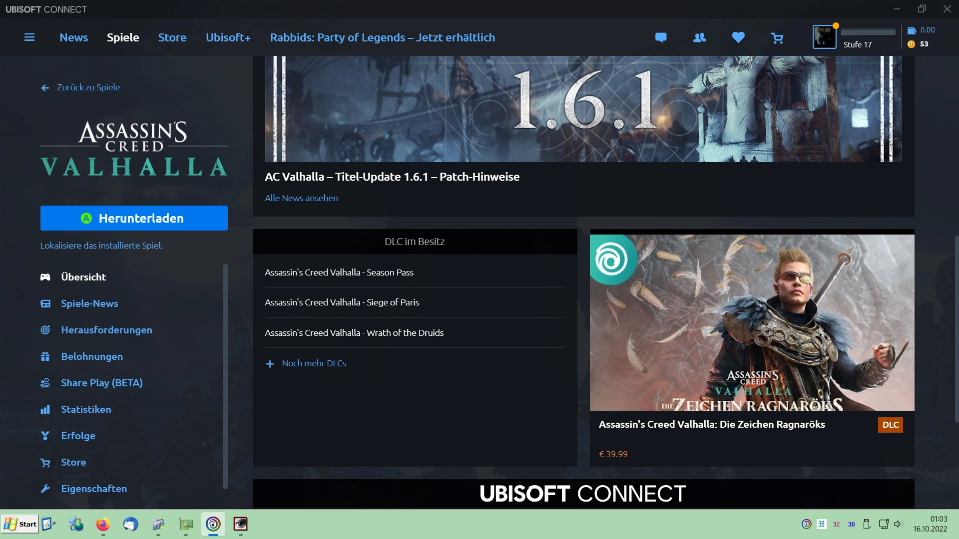Switch to the Ubisoft+ tab
The width and height of the screenshot is (959, 539).
(228, 37)
